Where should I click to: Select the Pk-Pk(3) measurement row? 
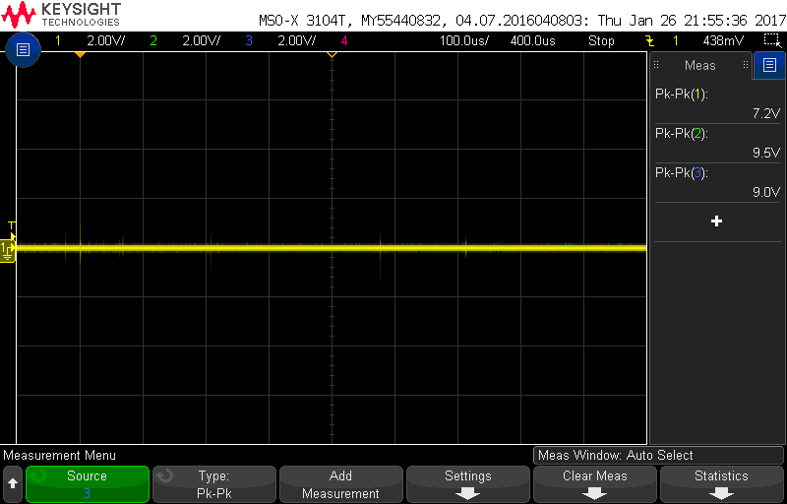[717, 183]
